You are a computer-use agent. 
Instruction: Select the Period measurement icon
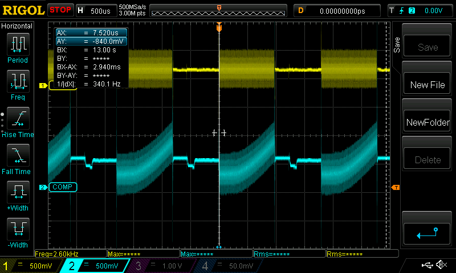(18, 44)
